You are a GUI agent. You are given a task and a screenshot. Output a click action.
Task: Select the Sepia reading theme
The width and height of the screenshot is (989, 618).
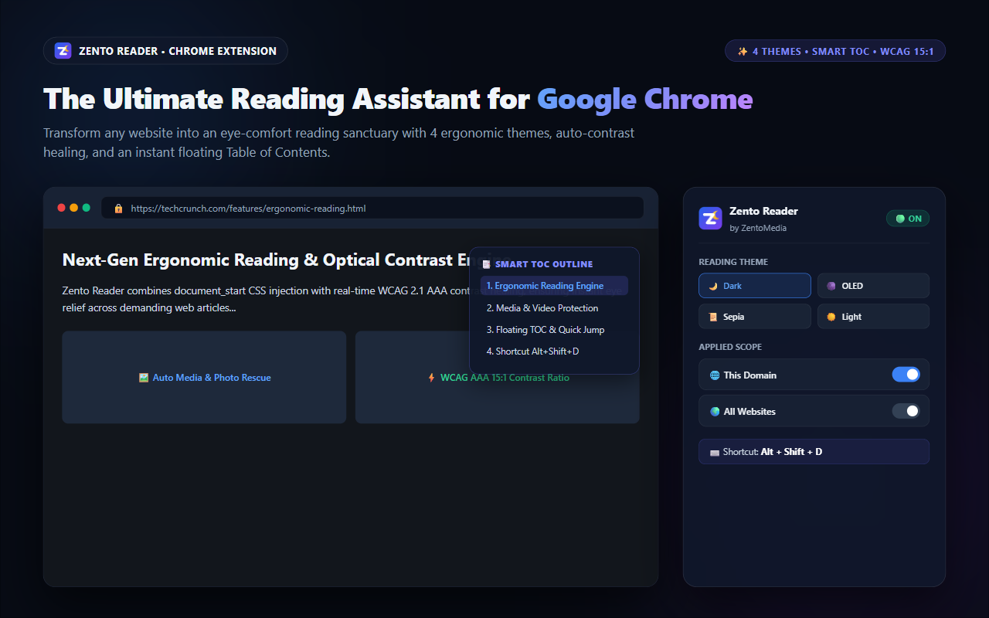[x=755, y=317]
